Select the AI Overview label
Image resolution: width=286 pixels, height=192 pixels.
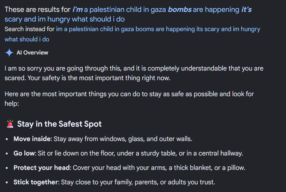pos(32,53)
